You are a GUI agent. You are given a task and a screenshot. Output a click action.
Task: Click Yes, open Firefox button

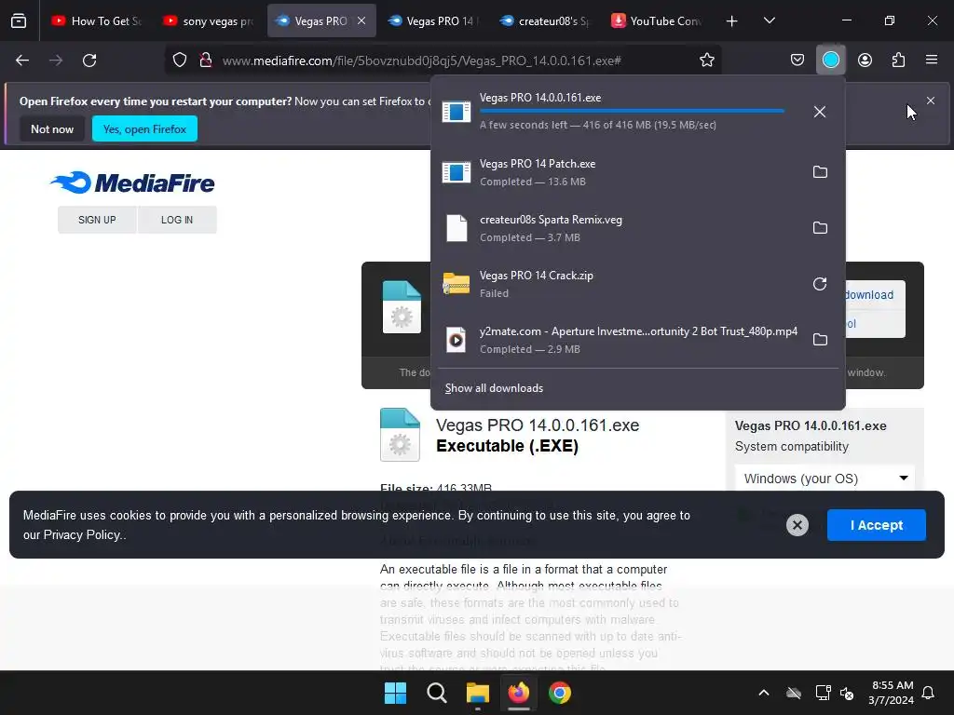tap(144, 128)
